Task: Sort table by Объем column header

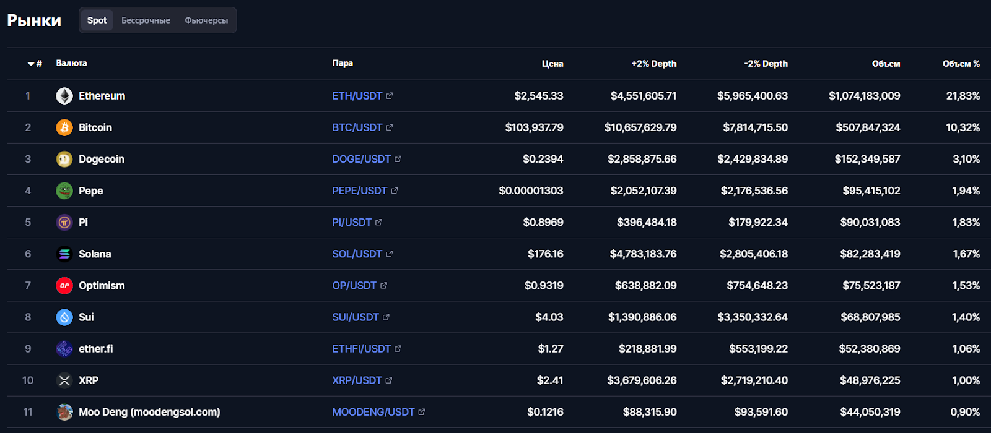Action: click(x=886, y=64)
